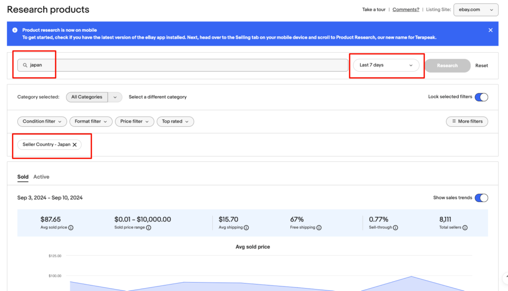This screenshot has width=508, height=291.
Task: Click the Seller Country - Japan chip label
Action: pyautogui.click(x=46, y=145)
